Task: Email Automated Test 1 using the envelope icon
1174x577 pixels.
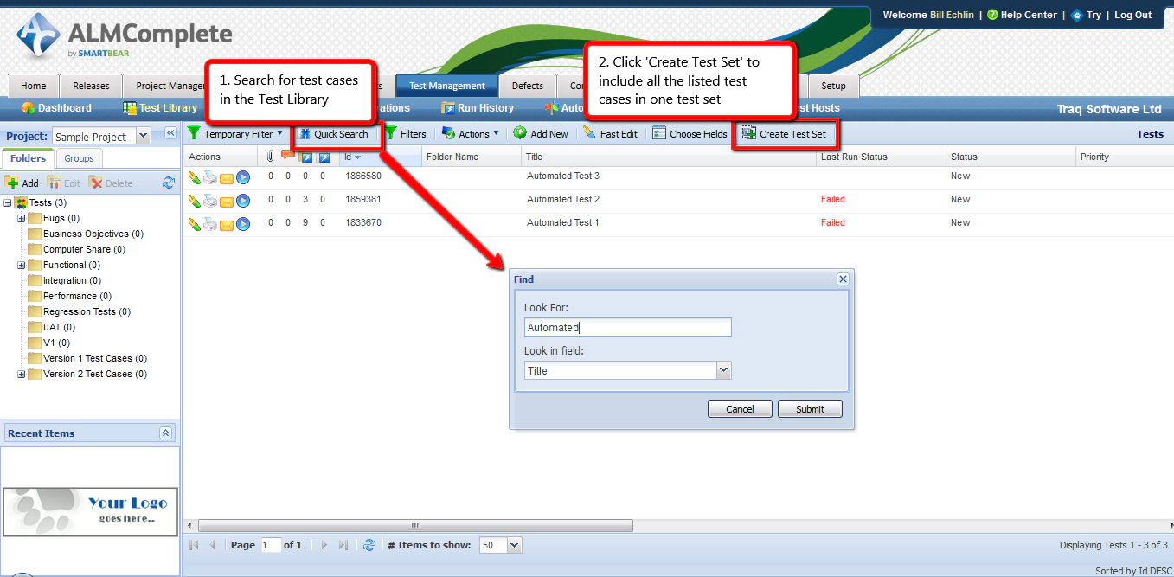Action: coord(226,223)
